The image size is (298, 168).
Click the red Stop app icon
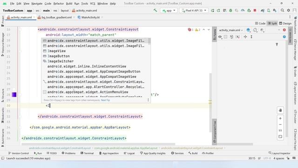tap(255, 10)
